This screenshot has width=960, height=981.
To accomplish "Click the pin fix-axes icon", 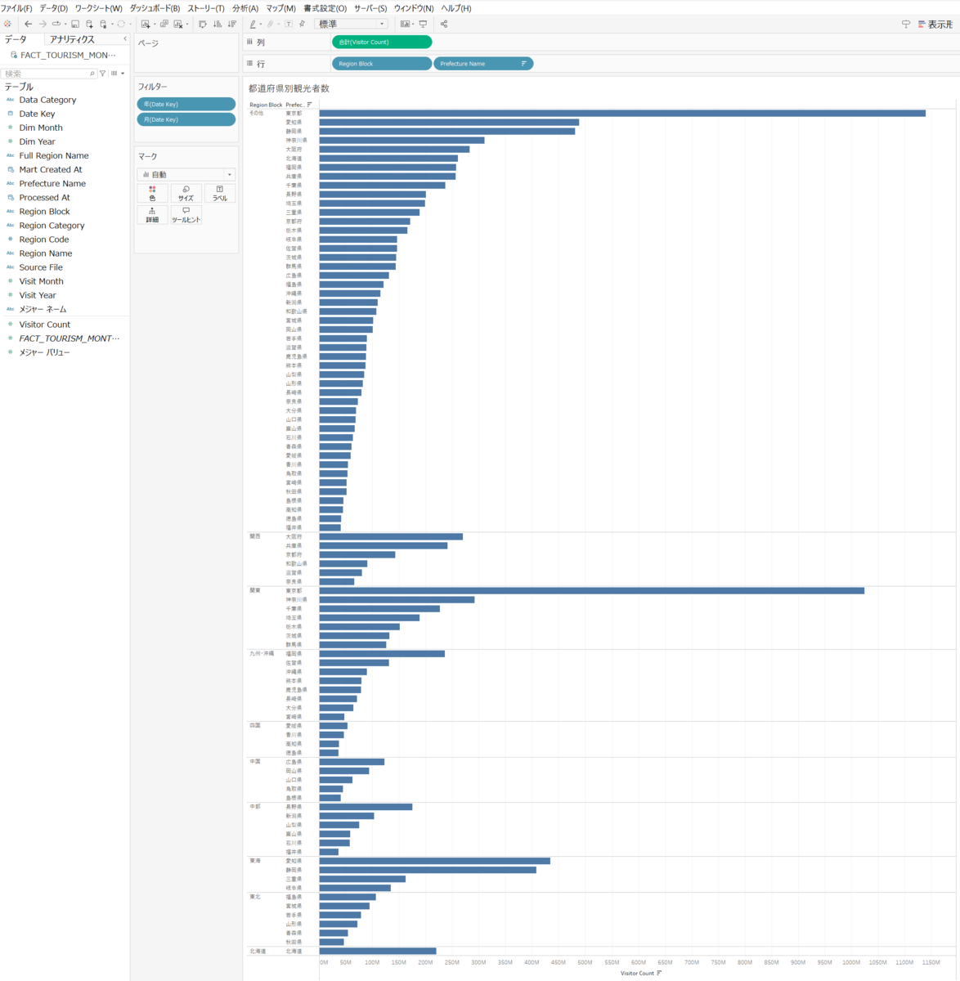I will [302, 24].
